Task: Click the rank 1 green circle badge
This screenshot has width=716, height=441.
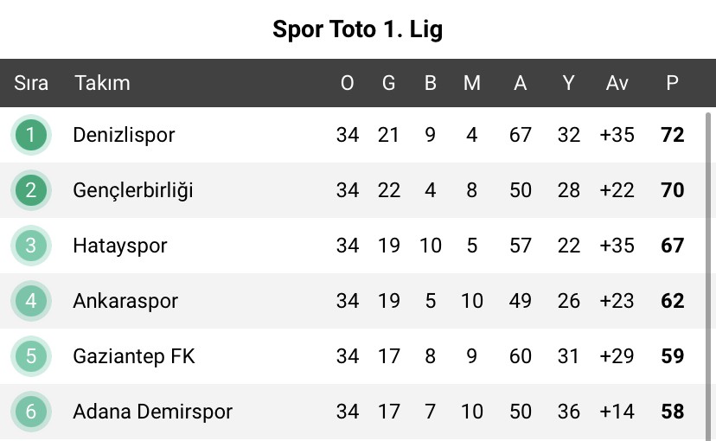Action: click(30, 135)
